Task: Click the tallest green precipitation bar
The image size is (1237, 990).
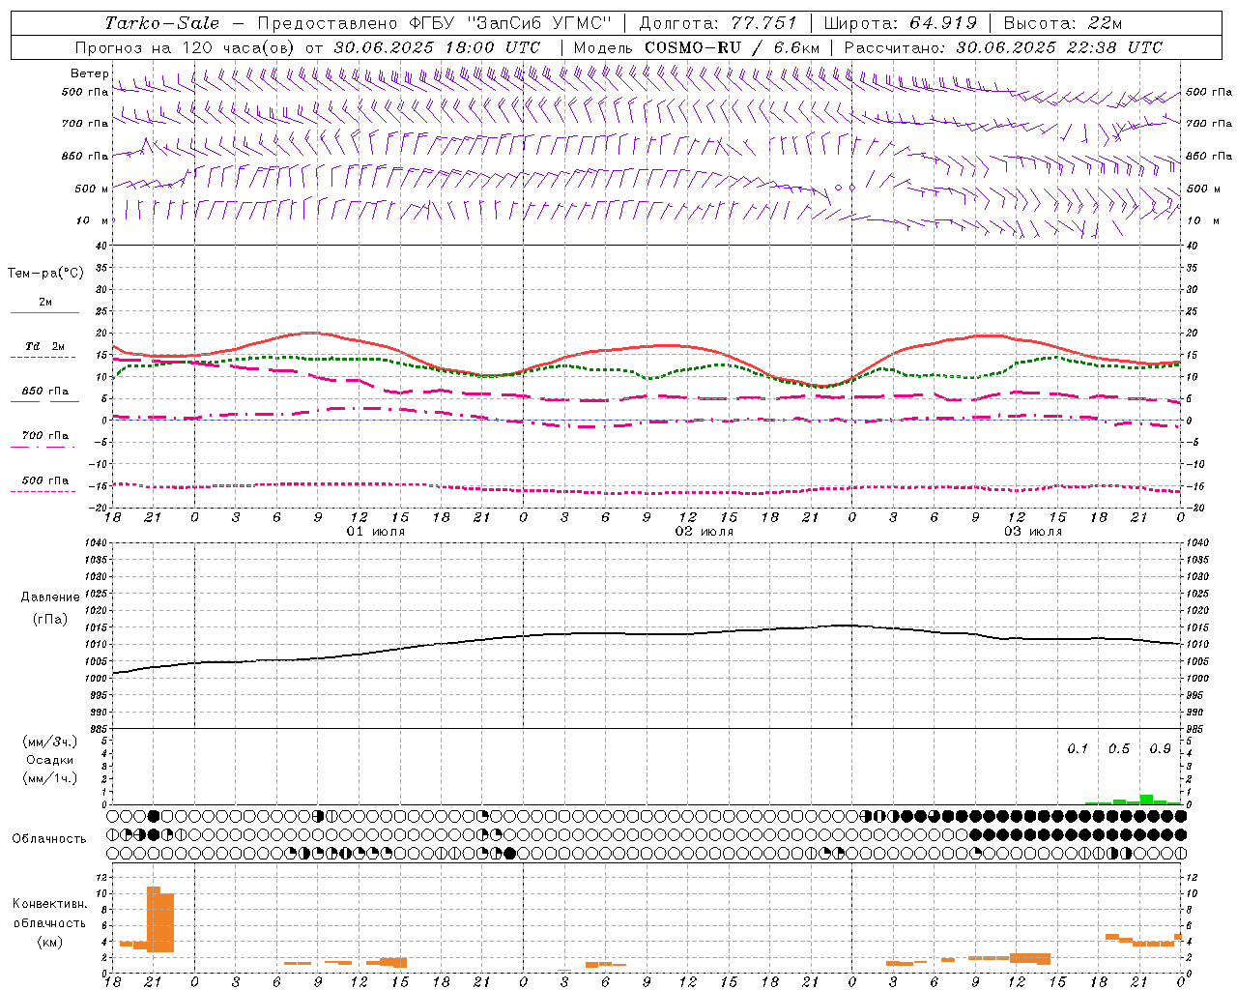Action: pyautogui.click(x=1146, y=800)
